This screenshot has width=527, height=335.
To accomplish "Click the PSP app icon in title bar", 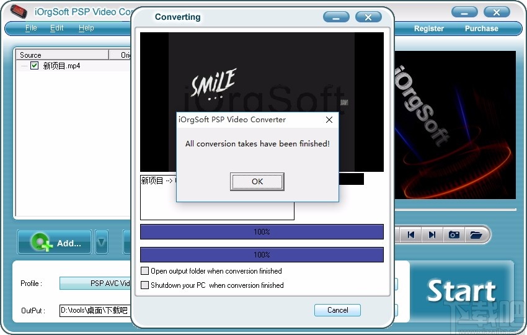I will coord(19,11).
